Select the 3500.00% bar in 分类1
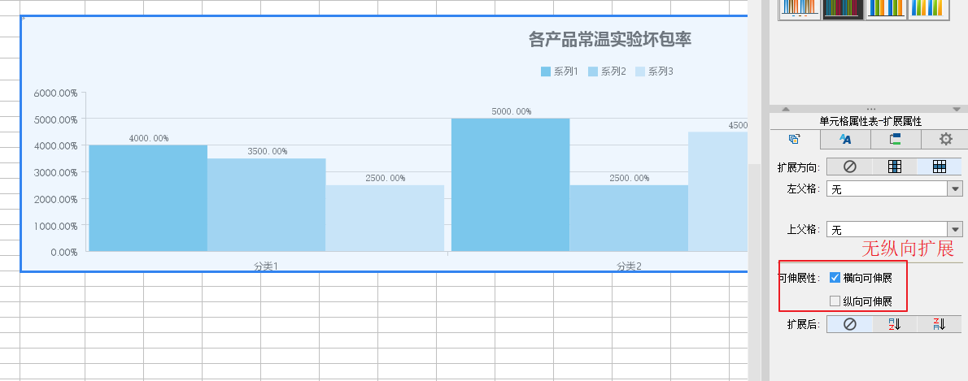This screenshot has height=381, width=968. pos(267,205)
